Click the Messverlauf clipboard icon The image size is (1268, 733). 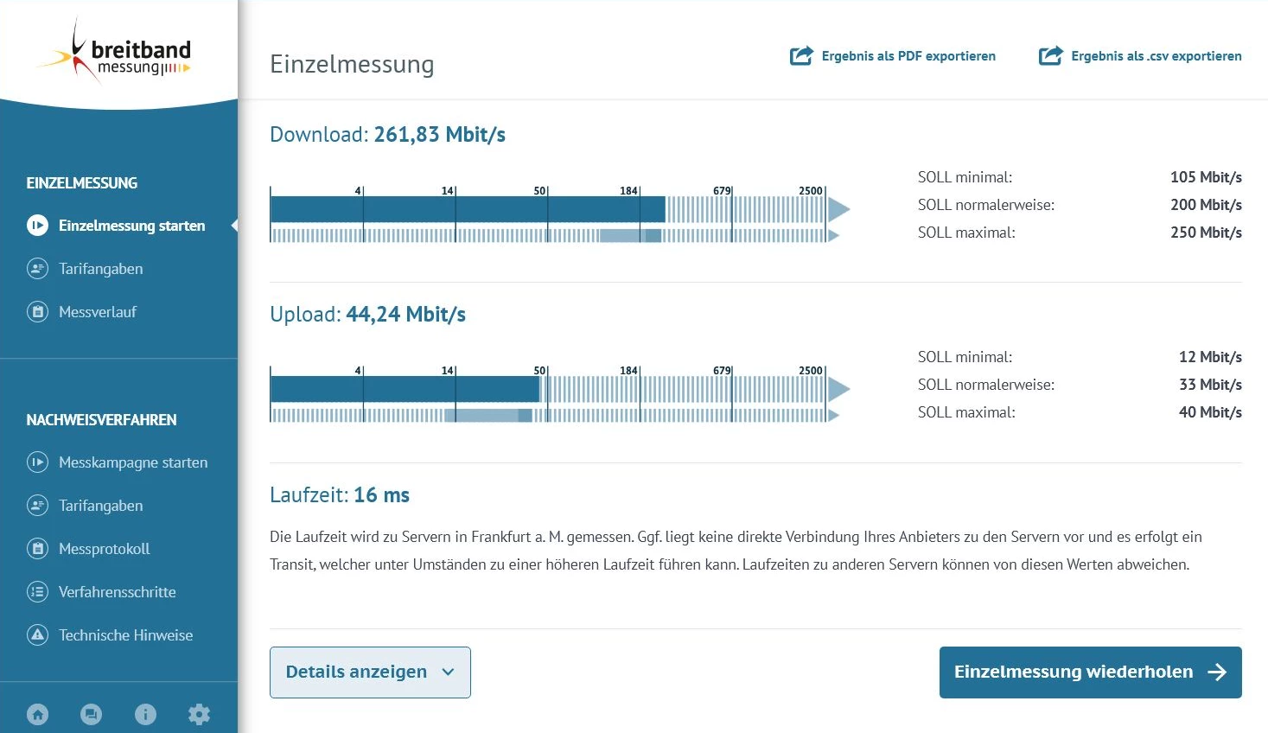pos(37,312)
